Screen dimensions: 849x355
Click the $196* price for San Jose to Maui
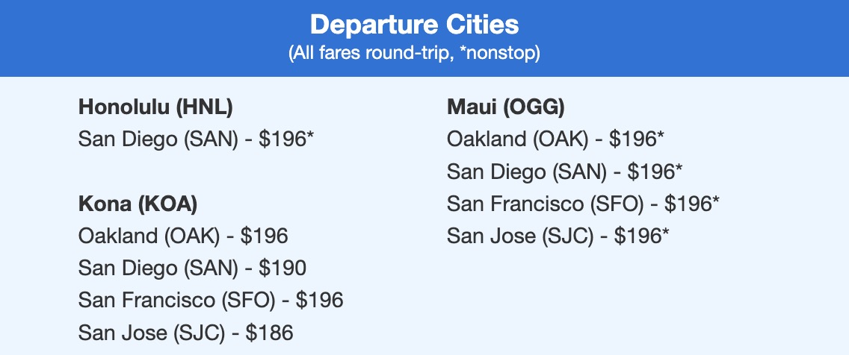[641, 236]
